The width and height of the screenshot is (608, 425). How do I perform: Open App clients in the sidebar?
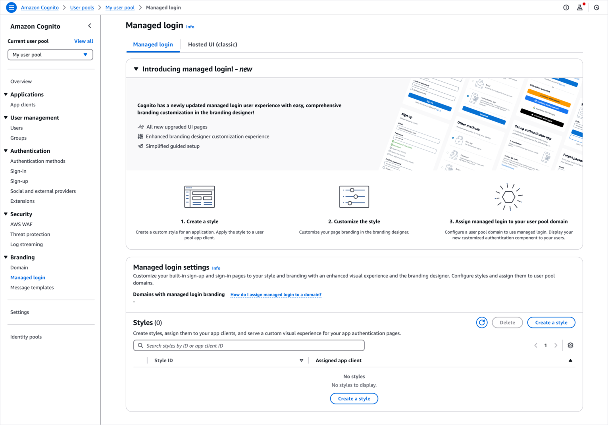23,105
